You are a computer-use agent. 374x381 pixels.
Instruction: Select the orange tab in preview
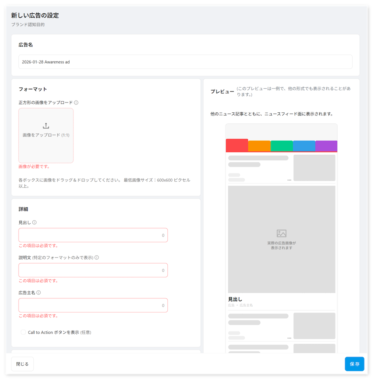(259, 146)
